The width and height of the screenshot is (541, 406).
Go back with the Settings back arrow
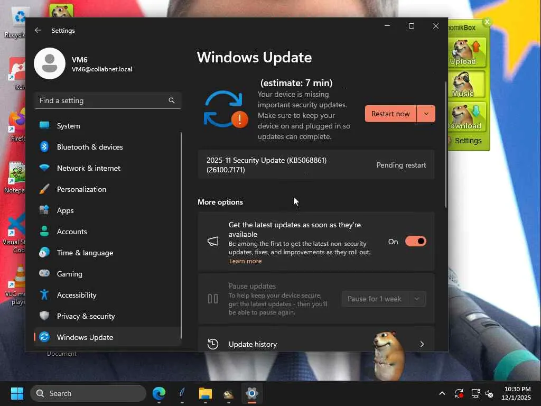click(38, 30)
